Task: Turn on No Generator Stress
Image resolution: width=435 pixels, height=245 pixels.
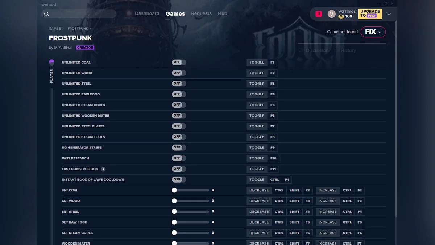Action: (x=178, y=147)
